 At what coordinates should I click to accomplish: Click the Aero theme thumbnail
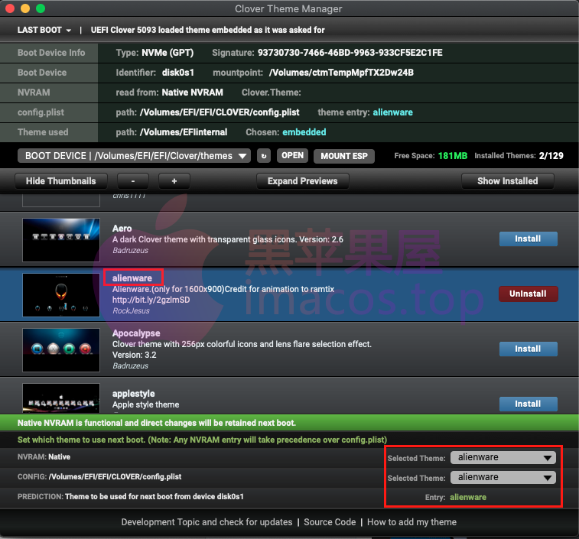click(61, 239)
